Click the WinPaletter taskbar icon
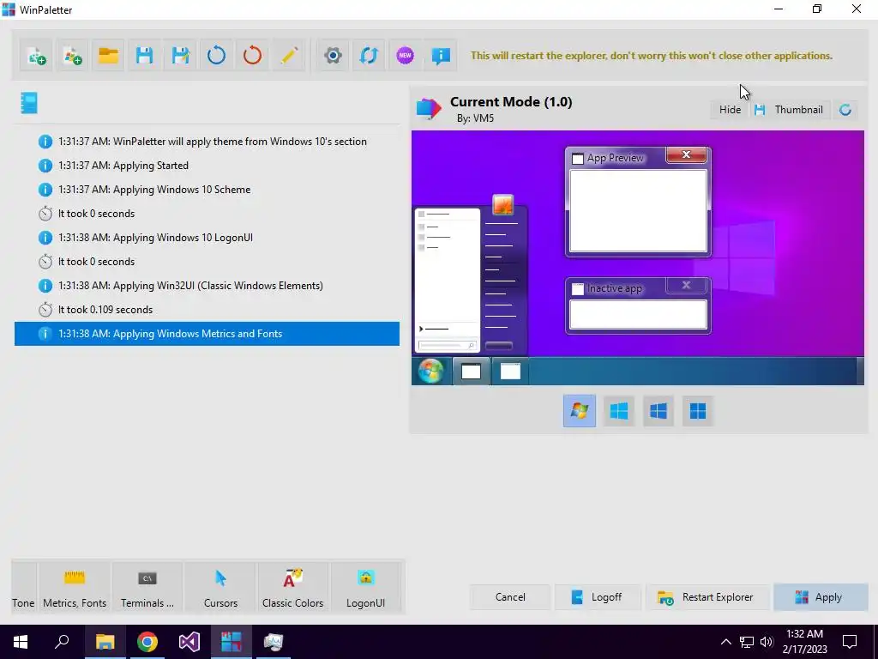This screenshot has width=878, height=659. tap(231, 642)
